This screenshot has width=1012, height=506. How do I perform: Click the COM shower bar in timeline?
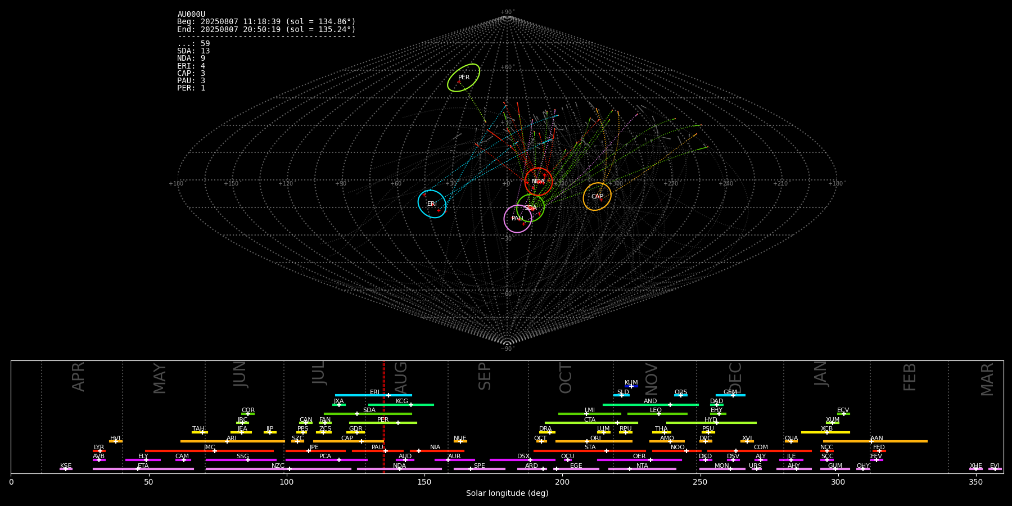click(760, 451)
